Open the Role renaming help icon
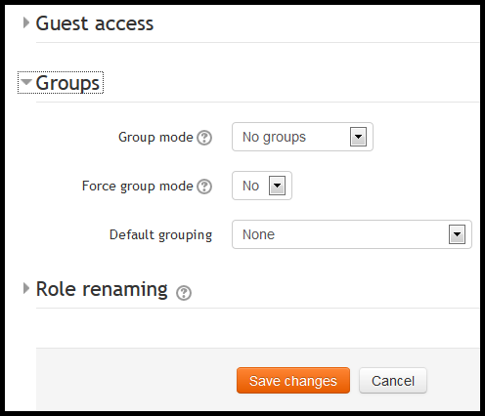 point(184,293)
